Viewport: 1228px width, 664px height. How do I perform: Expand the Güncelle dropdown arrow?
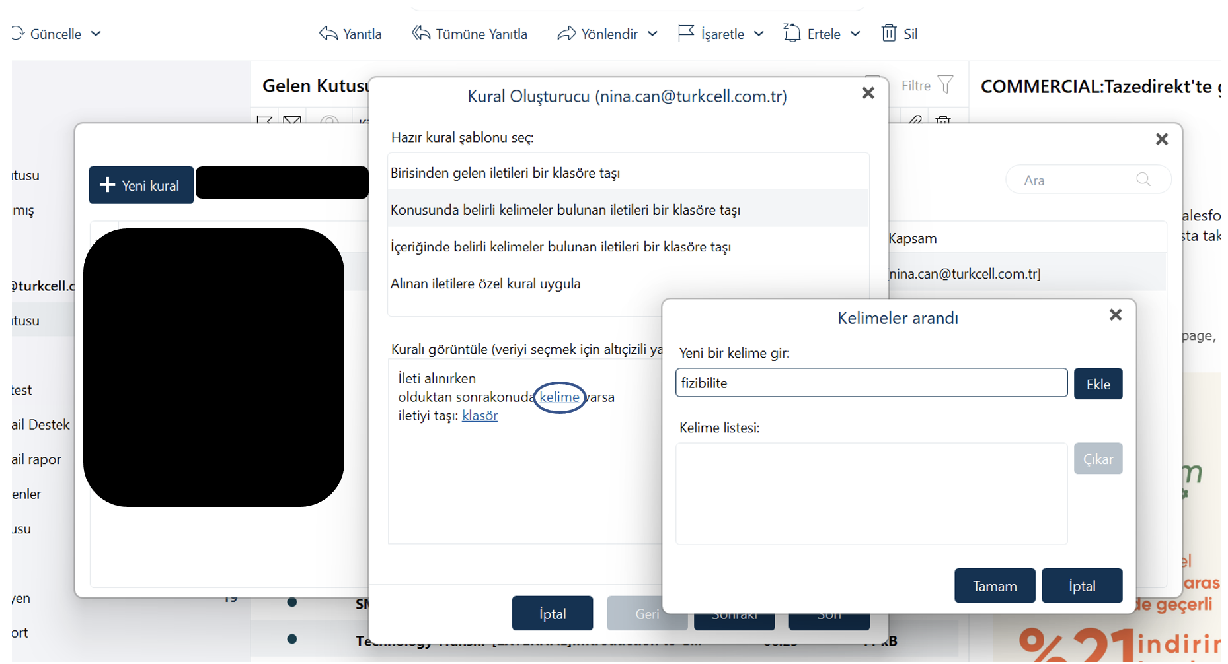tap(96, 34)
